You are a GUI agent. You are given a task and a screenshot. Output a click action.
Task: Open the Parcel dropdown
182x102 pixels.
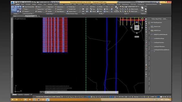tap(39, 7)
